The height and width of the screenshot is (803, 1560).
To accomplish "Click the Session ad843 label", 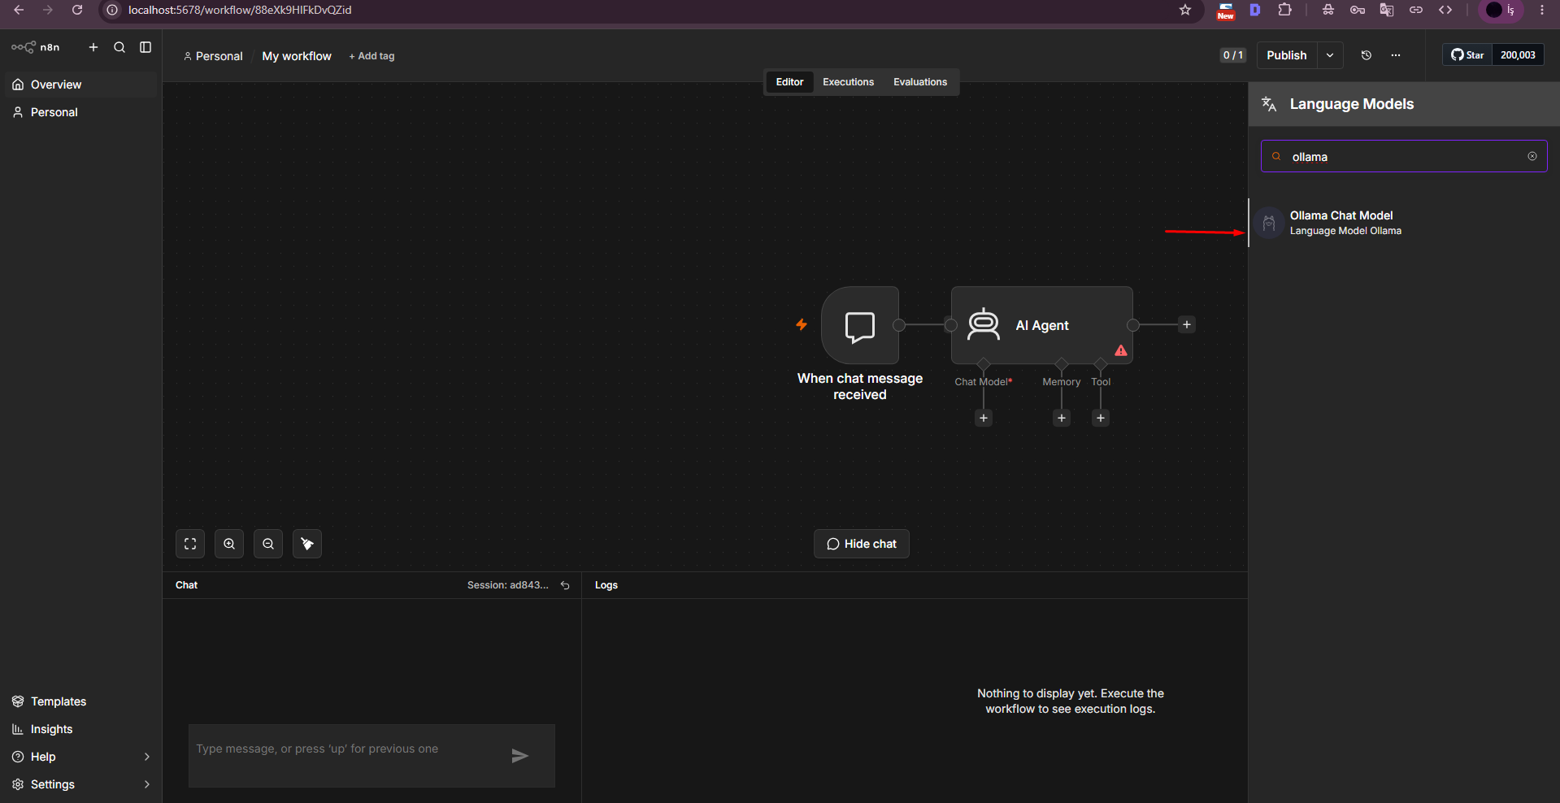I will pyautogui.click(x=508, y=585).
